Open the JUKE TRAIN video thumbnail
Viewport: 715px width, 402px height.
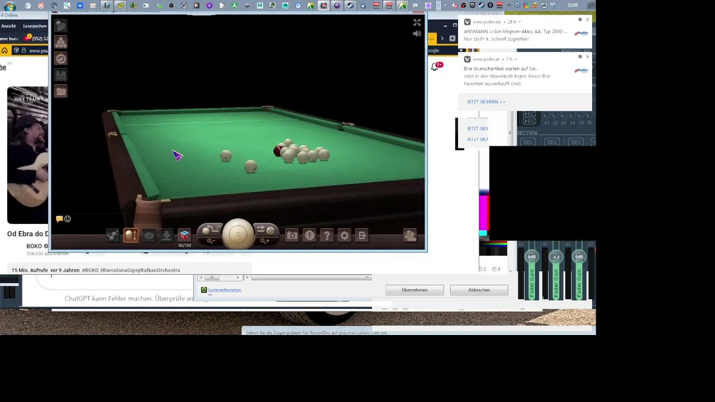point(27,155)
